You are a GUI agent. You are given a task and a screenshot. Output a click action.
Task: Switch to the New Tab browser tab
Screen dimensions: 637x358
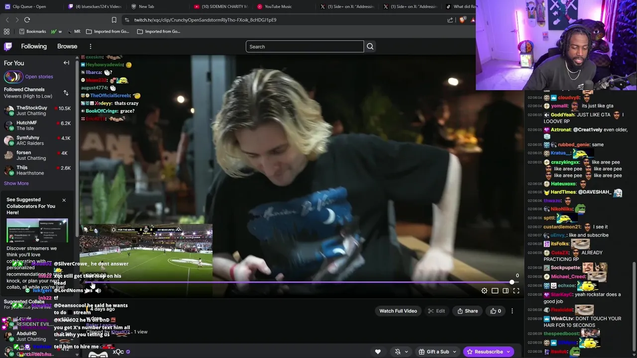point(146,6)
